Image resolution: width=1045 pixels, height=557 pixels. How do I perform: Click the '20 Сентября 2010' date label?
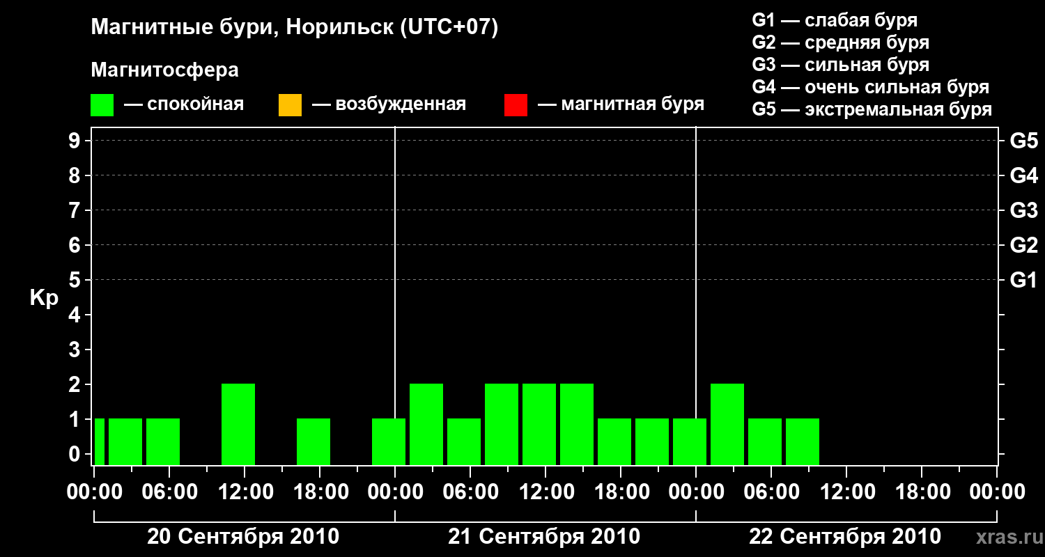[243, 537]
